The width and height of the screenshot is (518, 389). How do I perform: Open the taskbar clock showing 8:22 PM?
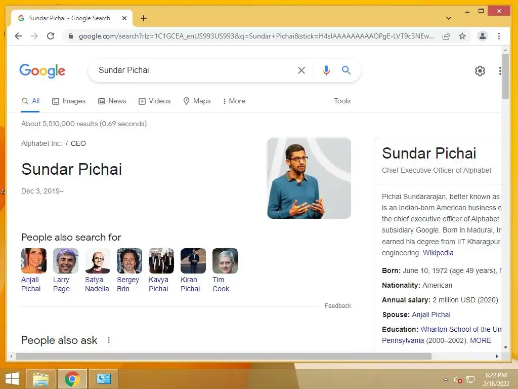(x=496, y=379)
